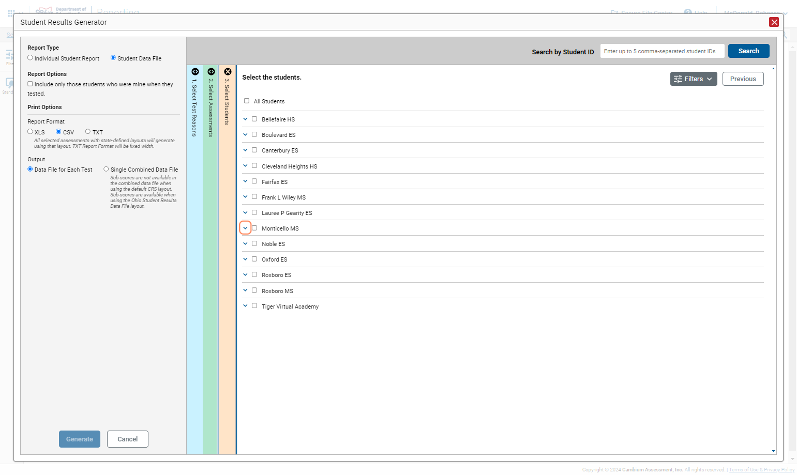Choose XLS report format
The image size is (797, 475).
30,132
